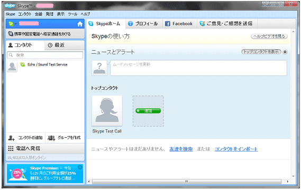Click the create group people icon

point(51,138)
